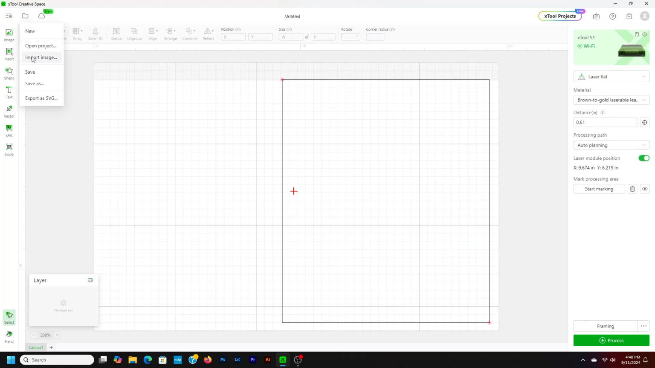
Task: Choose Import image from file menu
Action: (41, 57)
